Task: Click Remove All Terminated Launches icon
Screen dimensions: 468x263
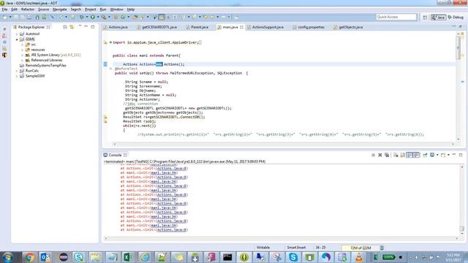Action: [x=387, y=155]
